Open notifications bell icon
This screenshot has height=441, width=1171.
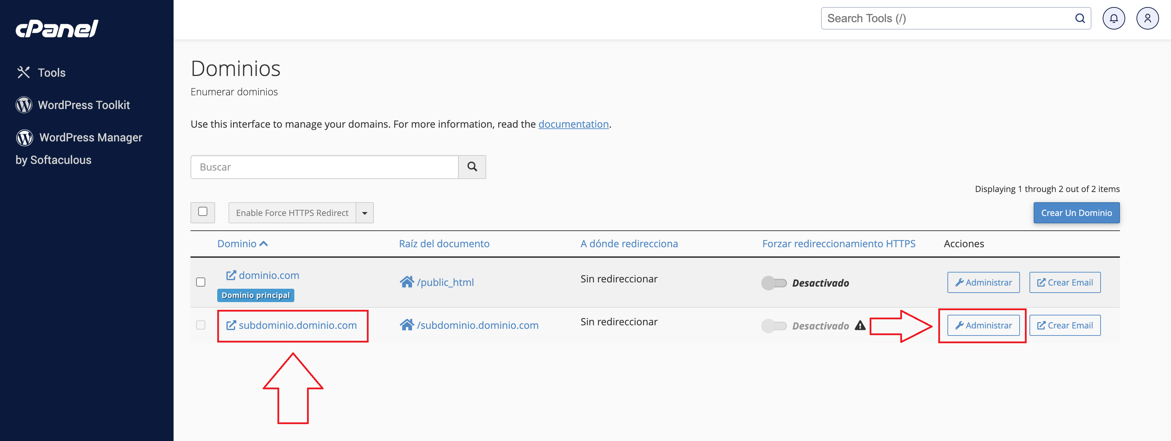pyautogui.click(x=1113, y=19)
